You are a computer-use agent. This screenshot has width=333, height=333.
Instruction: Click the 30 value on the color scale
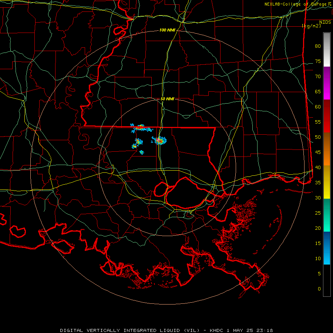(x=318, y=198)
